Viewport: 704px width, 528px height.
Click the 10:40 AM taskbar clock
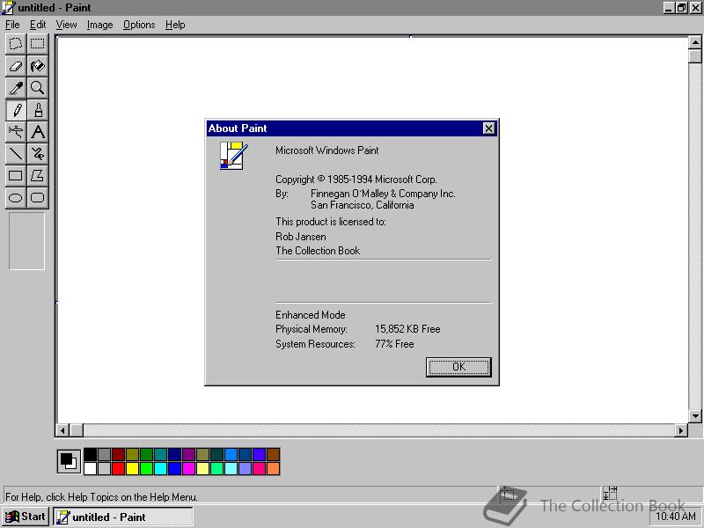coord(676,517)
